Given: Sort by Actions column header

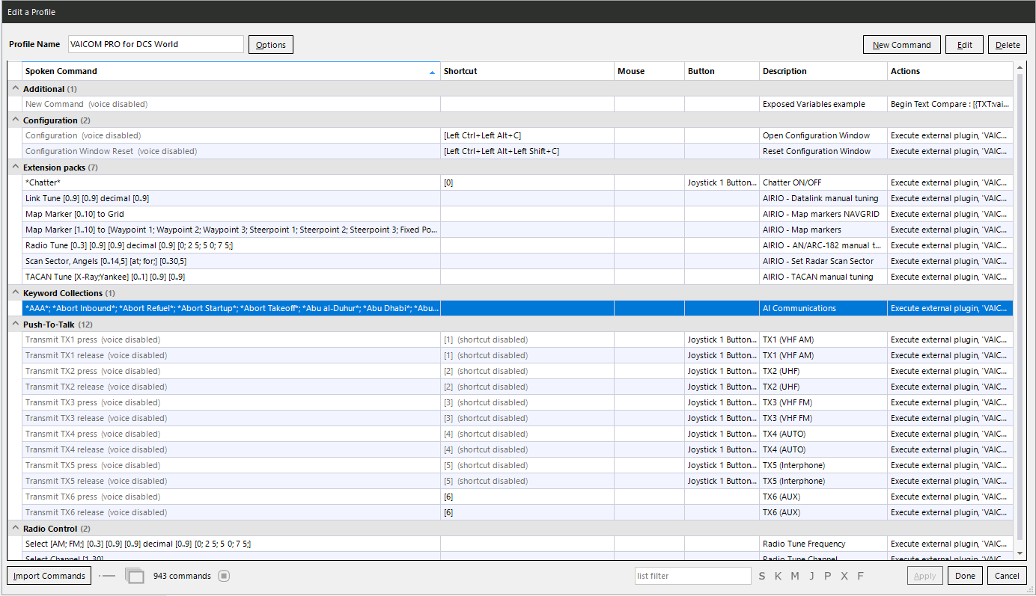Looking at the screenshot, I should (950, 71).
